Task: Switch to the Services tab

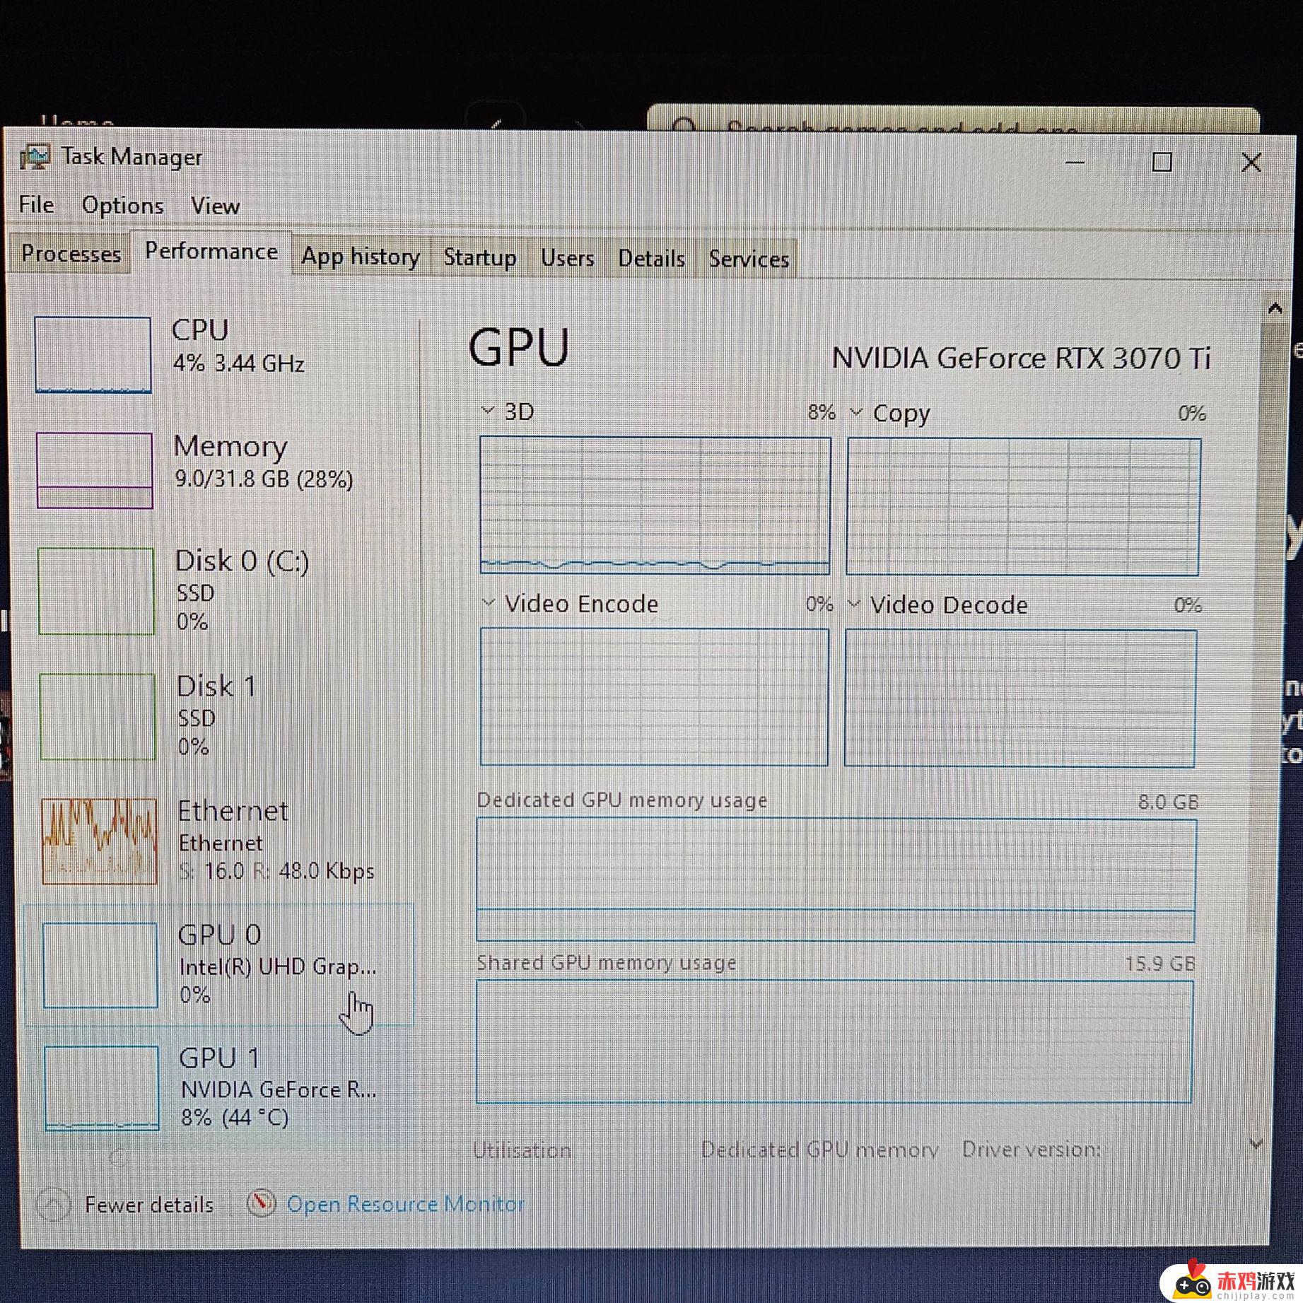Action: (749, 259)
